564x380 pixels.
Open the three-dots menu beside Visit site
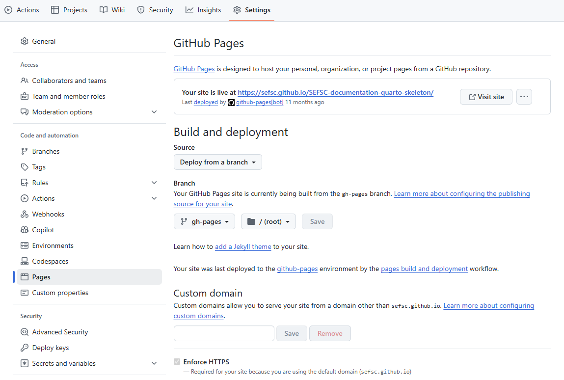click(x=524, y=97)
